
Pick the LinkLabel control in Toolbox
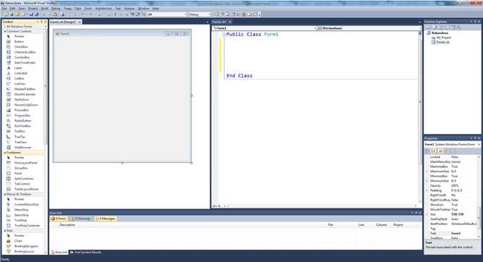tap(21, 73)
